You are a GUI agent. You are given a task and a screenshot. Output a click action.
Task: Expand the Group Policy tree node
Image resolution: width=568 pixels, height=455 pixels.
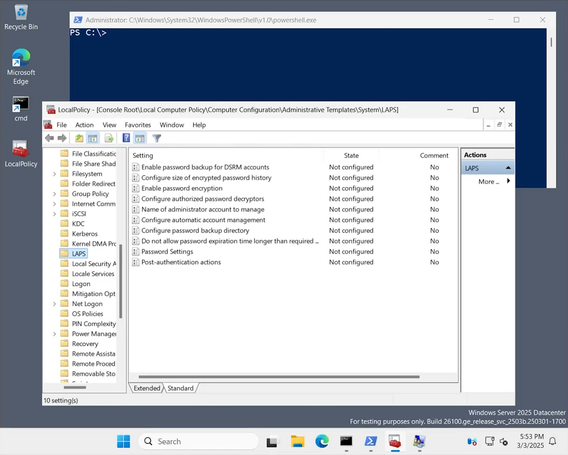tap(55, 194)
